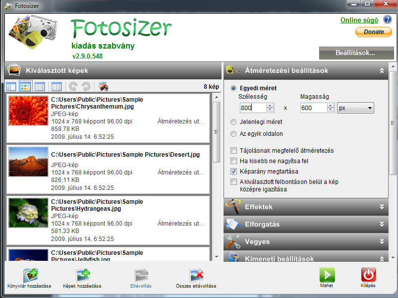This screenshot has width=398, height=298.
Task: Click the wrench and screwdriver icon beside Vegyes
Action: point(233,241)
